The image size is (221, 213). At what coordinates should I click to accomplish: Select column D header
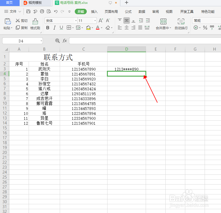(x=127, y=49)
